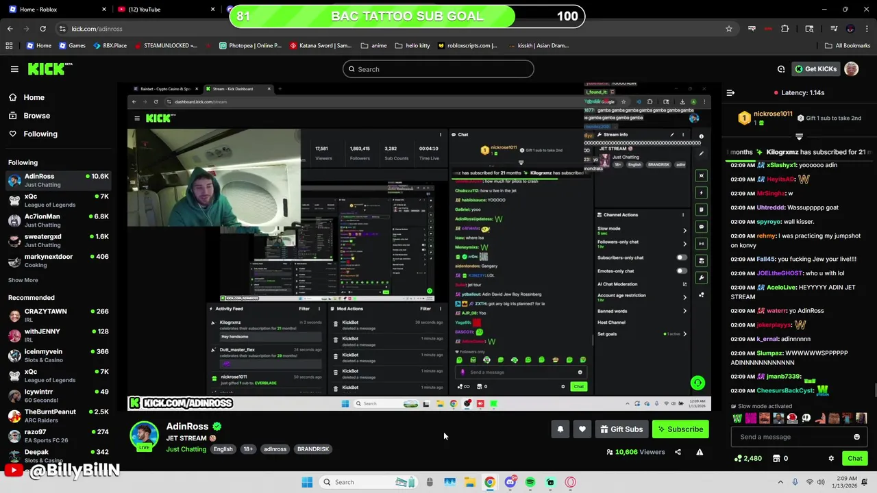Open Chrome extensions puzzle icon
The height and width of the screenshot is (493, 877).
[x=785, y=29]
